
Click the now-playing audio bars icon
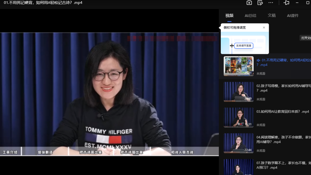258,60
